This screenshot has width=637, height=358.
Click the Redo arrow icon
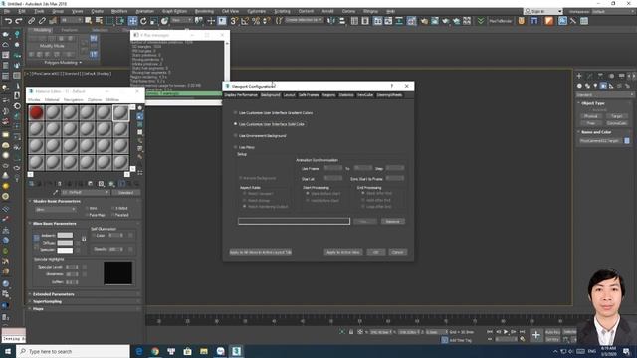(x=19, y=21)
